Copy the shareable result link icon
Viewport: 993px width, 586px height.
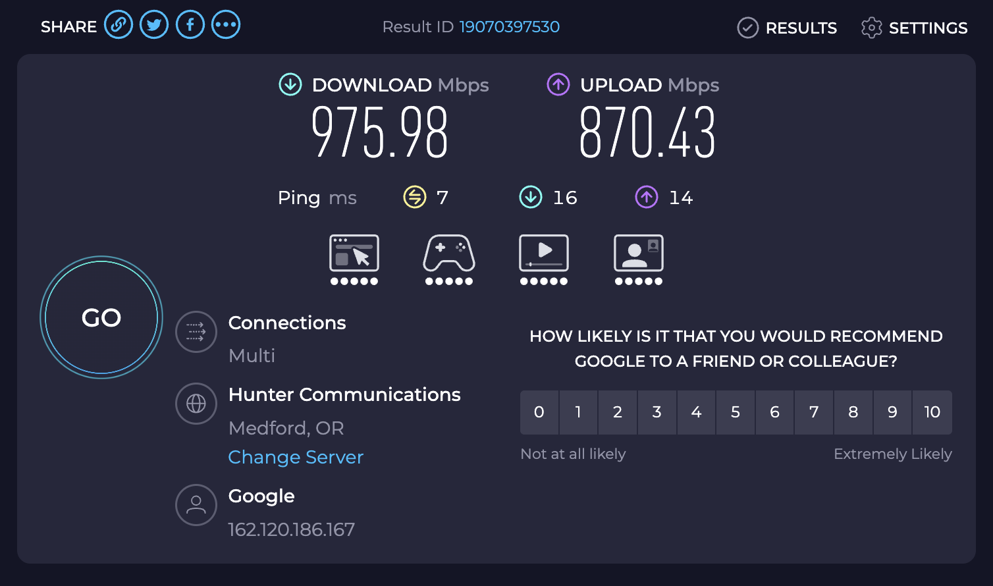[x=119, y=24]
